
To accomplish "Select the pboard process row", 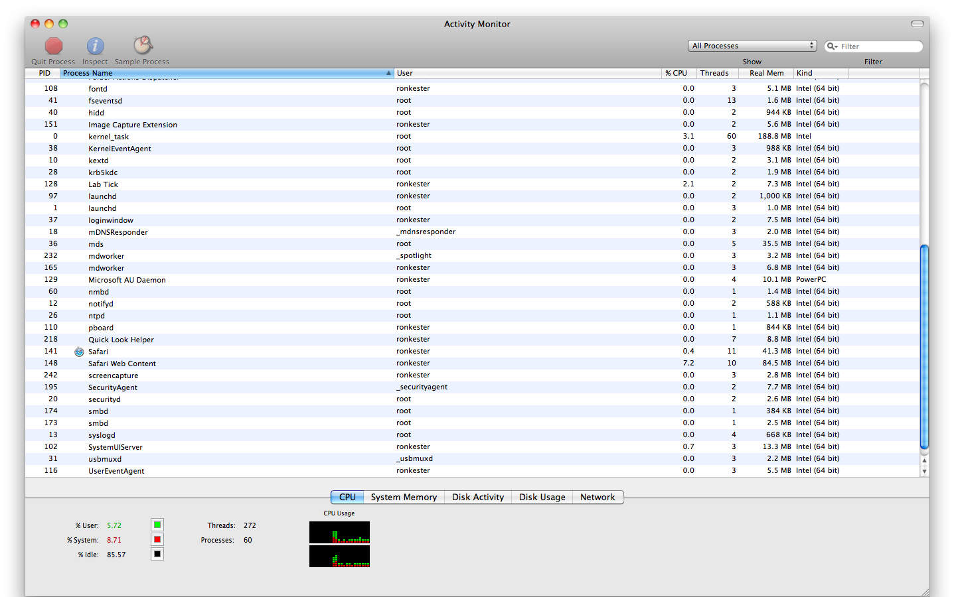I will [472, 327].
